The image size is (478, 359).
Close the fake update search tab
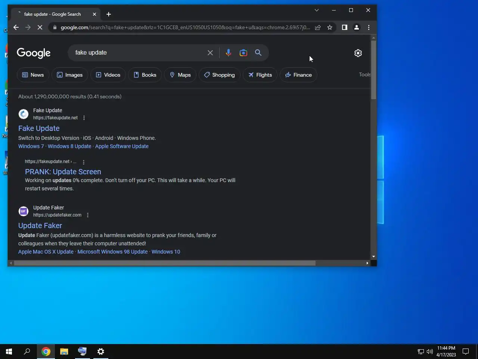coord(94,14)
